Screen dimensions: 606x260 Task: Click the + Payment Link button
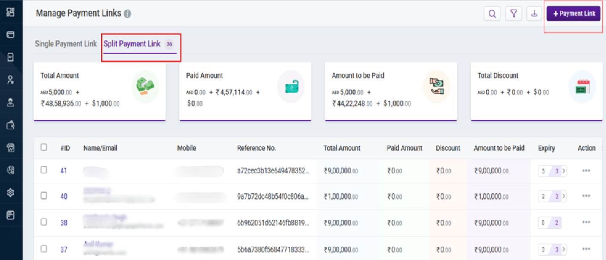574,14
